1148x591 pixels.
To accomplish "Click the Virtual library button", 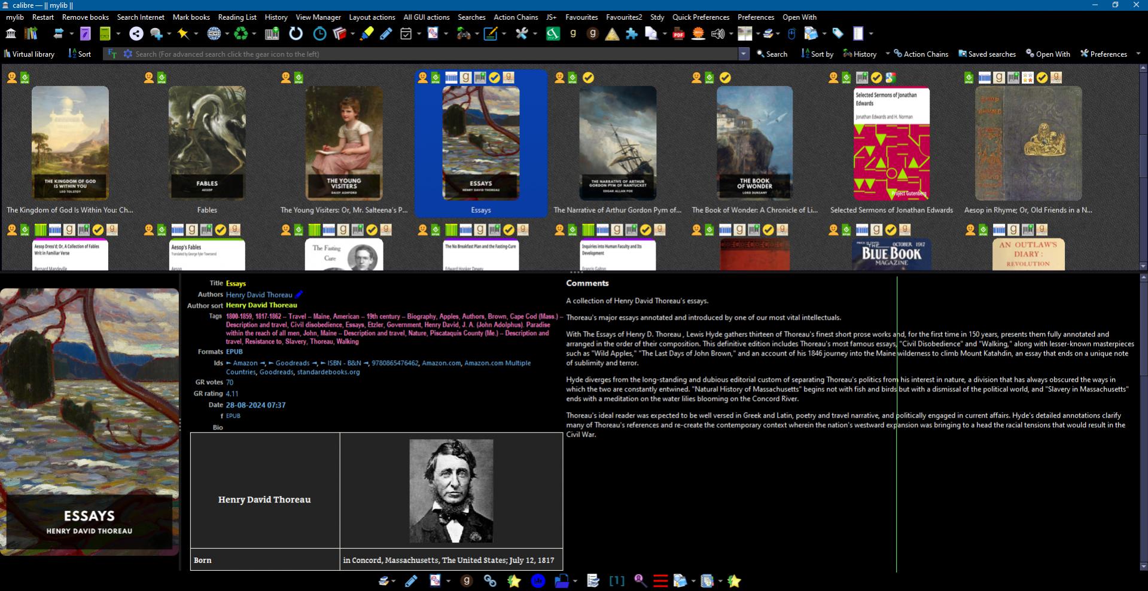I will [x=29, y=54].
